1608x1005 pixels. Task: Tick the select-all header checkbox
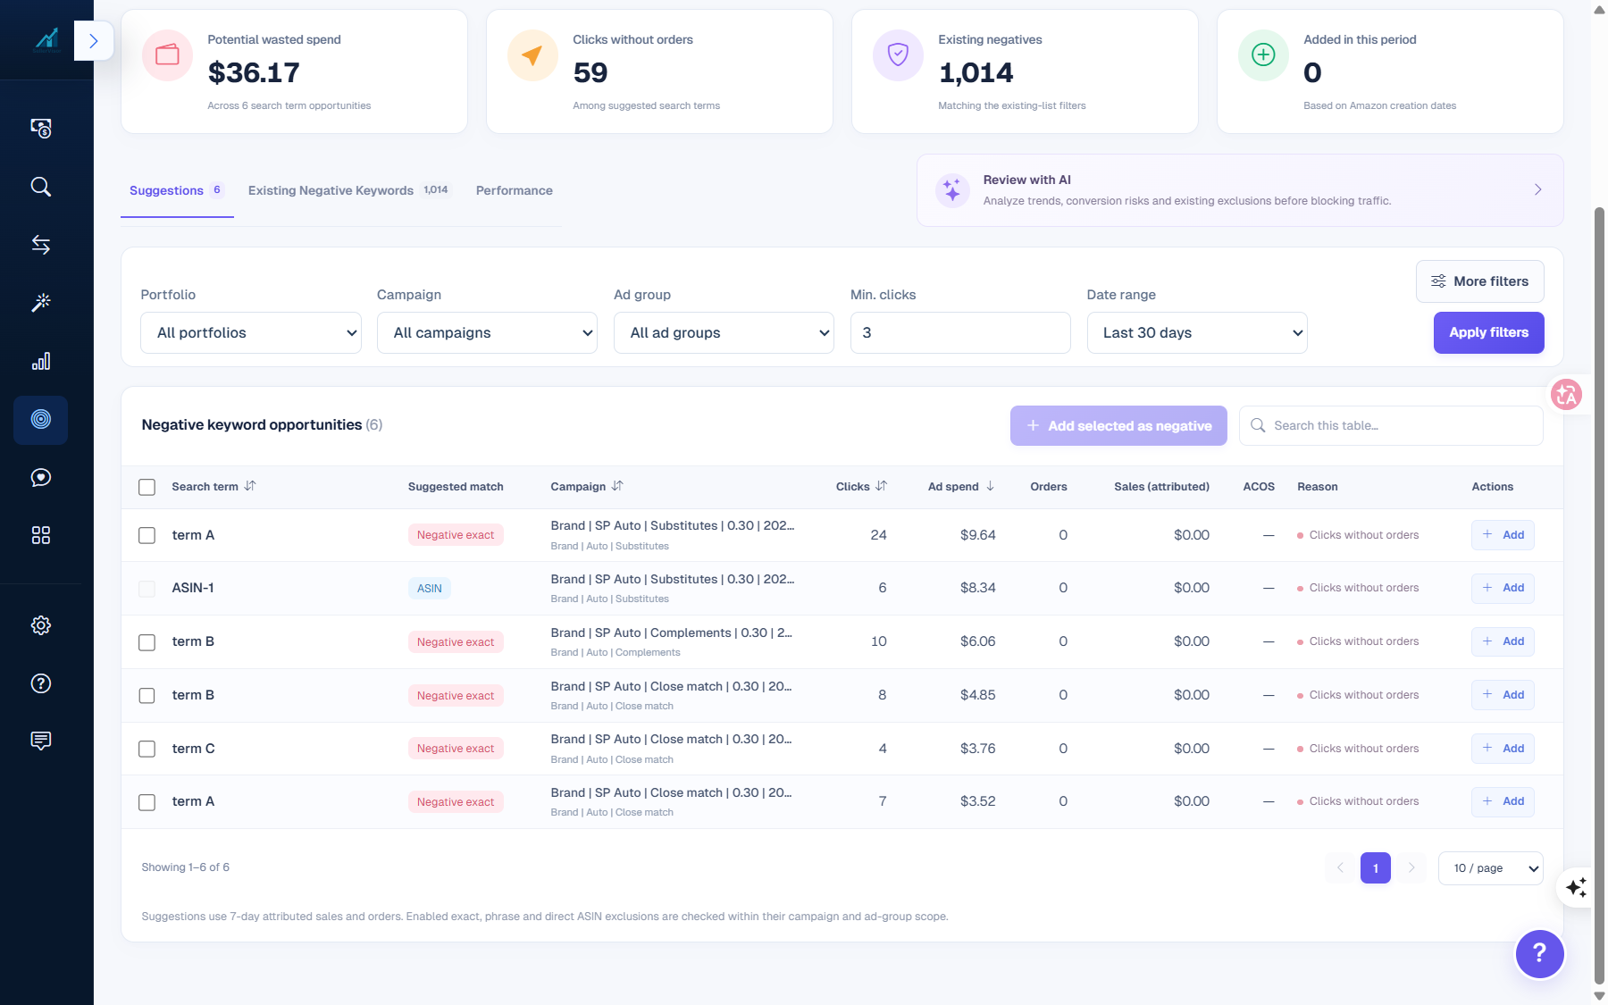point(147,487)
